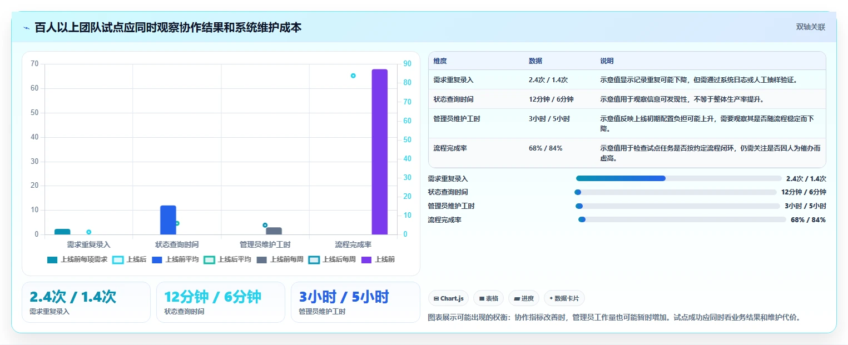848x345 pixels.
Task: Click the high cyan data point above 流程完成率
Action: coord(353,76)
